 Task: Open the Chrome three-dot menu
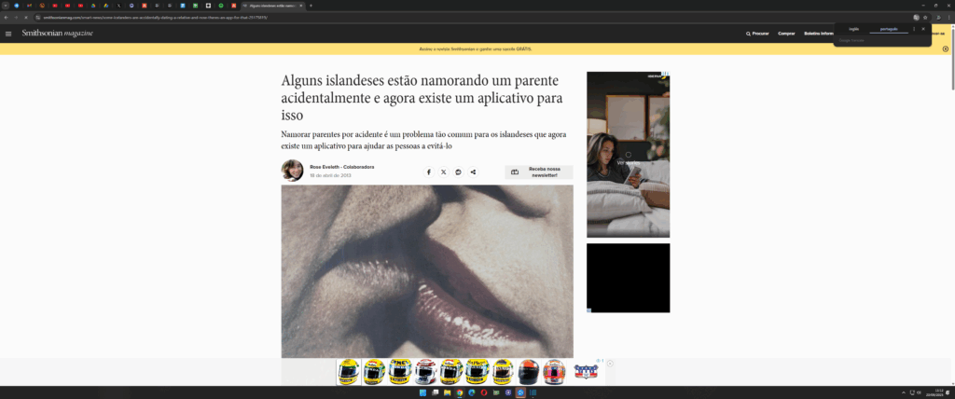948,17
